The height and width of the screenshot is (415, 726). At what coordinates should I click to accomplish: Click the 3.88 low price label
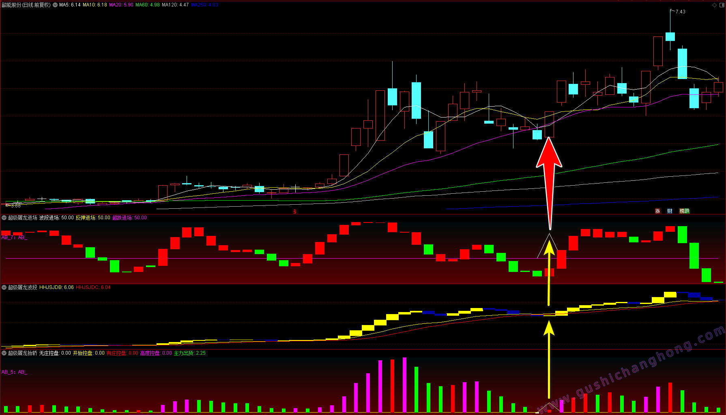pyautogui.click(x=15, y=206)
